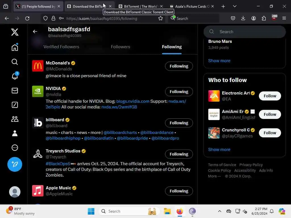The height and width of the screenshot is (218, 291).
Task: Show more trends under Bruno Mars
Action: pos(219,61)
